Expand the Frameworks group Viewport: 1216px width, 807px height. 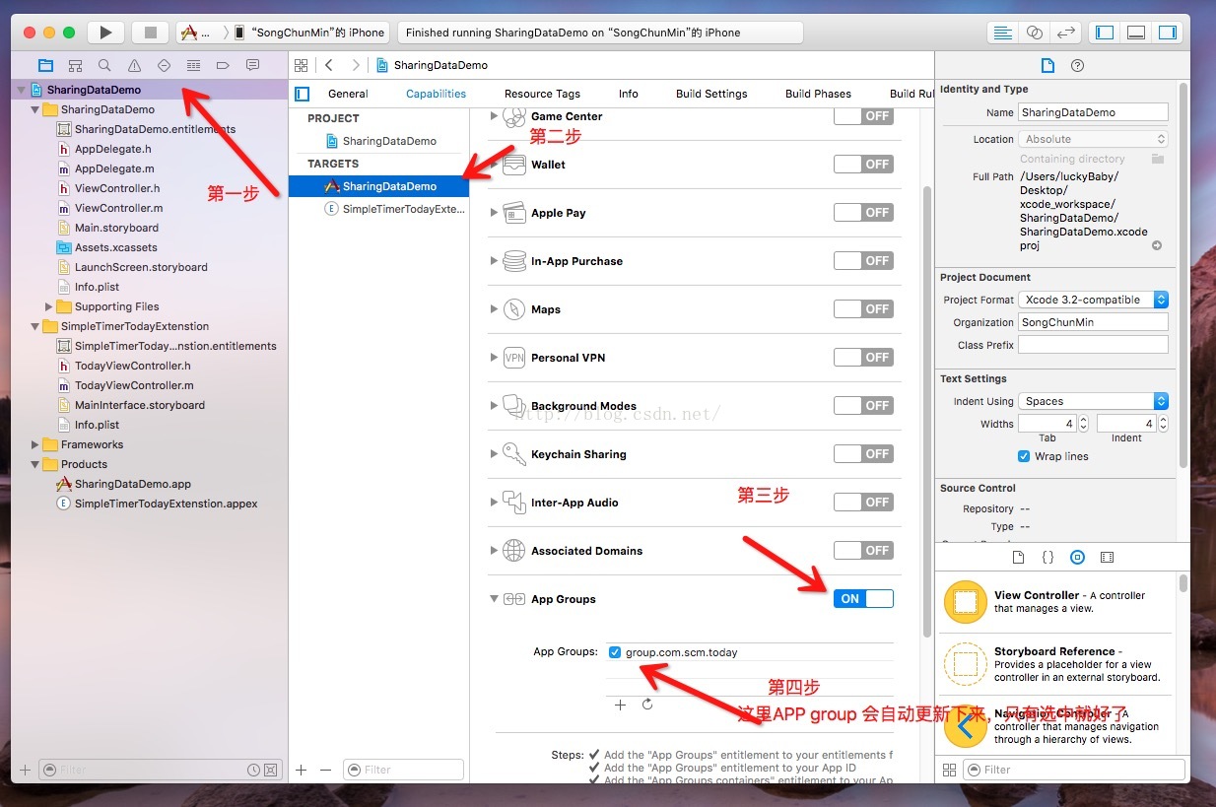coord(35,444)
